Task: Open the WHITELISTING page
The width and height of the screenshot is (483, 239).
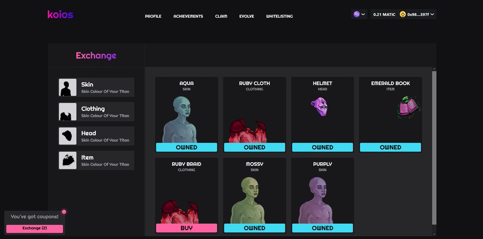Action: point(279,16)
